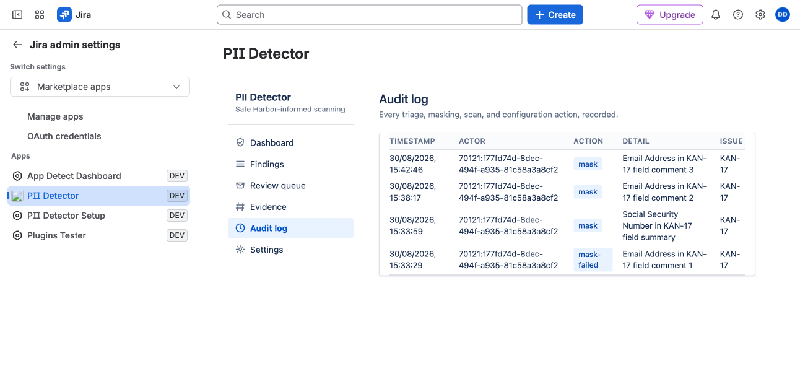Select PII Detector in the sidebar
Image resolution: width=800 pixels, height=371 pixels.
(x=99, y=196)
